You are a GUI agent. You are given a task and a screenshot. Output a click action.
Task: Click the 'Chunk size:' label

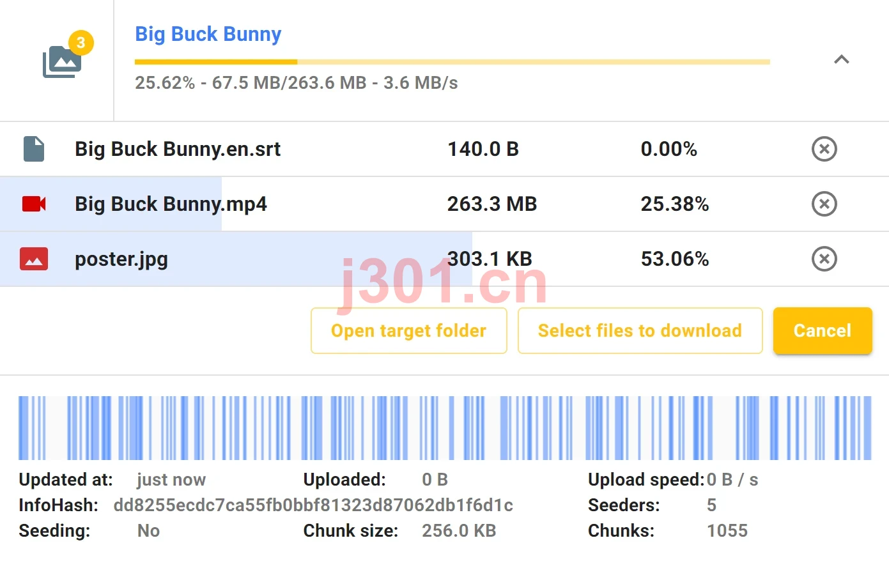tap(351, 531)
